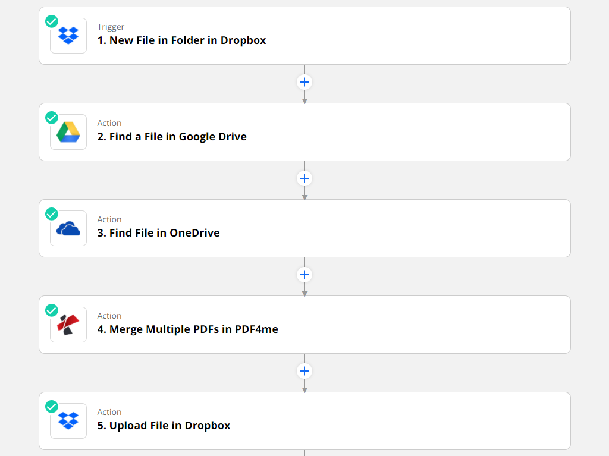
Task: Click the Trigger label above step 1
Action: tap(111, 27)
